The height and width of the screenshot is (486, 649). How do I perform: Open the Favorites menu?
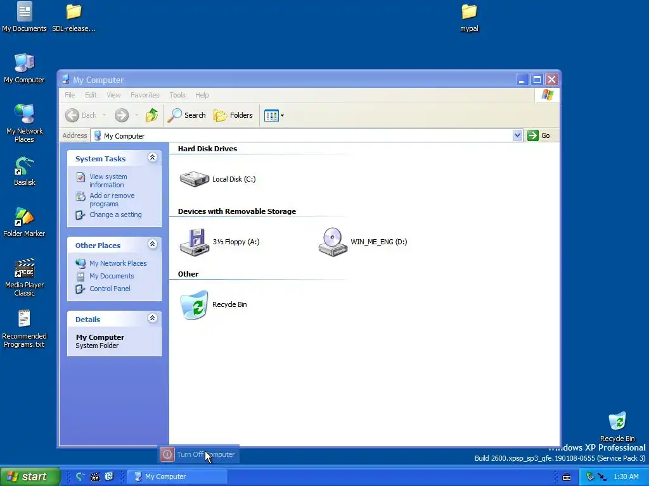coord(145,95)
